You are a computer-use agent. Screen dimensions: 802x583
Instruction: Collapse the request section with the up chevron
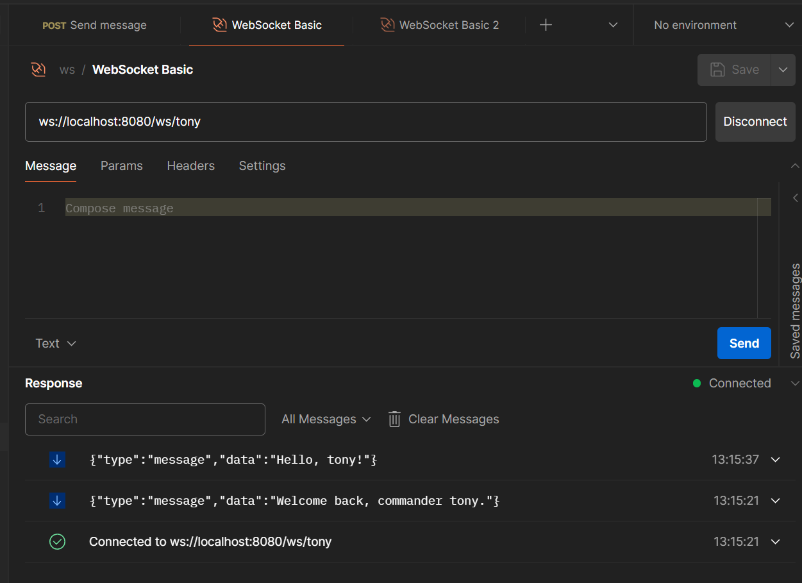coord(795,165)
